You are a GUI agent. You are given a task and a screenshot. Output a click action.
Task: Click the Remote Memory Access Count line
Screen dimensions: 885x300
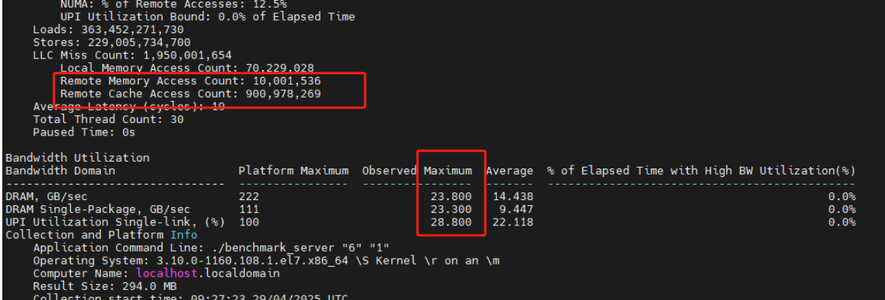(190, 81)
